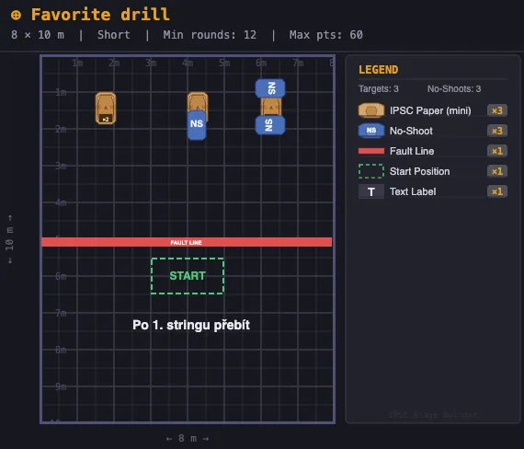Click the 'No-Shoots: 3' legend text
524x449 pixels.
[x=454, y=89]
